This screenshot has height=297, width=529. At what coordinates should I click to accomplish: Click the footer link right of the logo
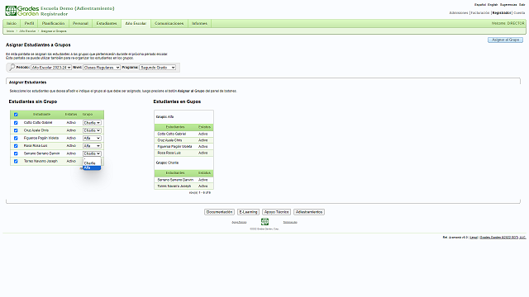click(290, 222)
